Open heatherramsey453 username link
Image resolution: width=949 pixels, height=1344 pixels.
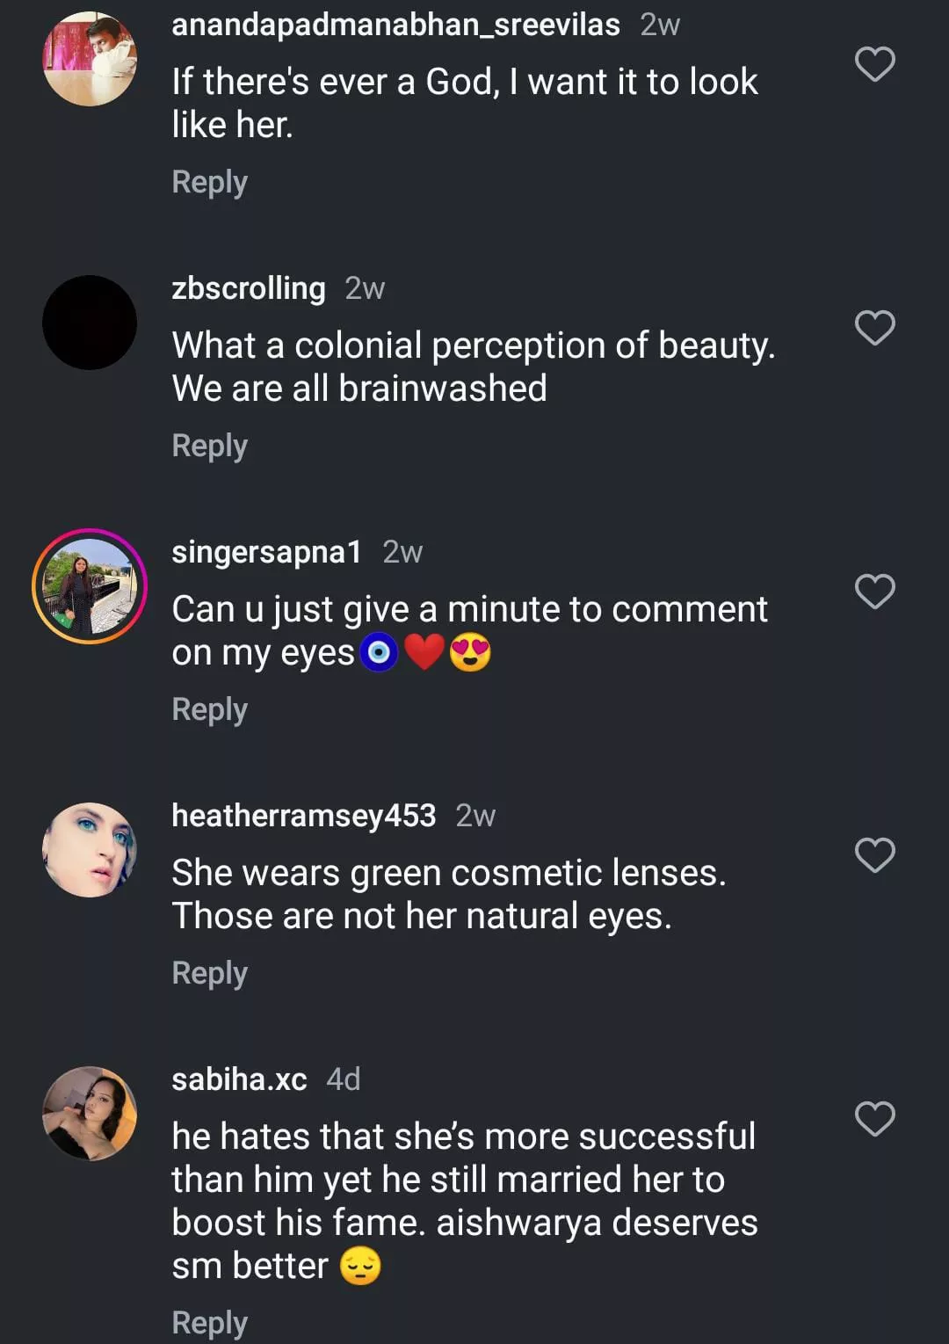click(303, 816)
